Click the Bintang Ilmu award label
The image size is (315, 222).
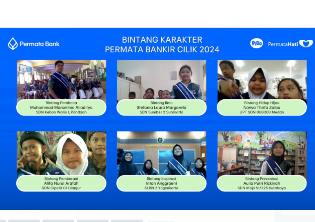162,103
